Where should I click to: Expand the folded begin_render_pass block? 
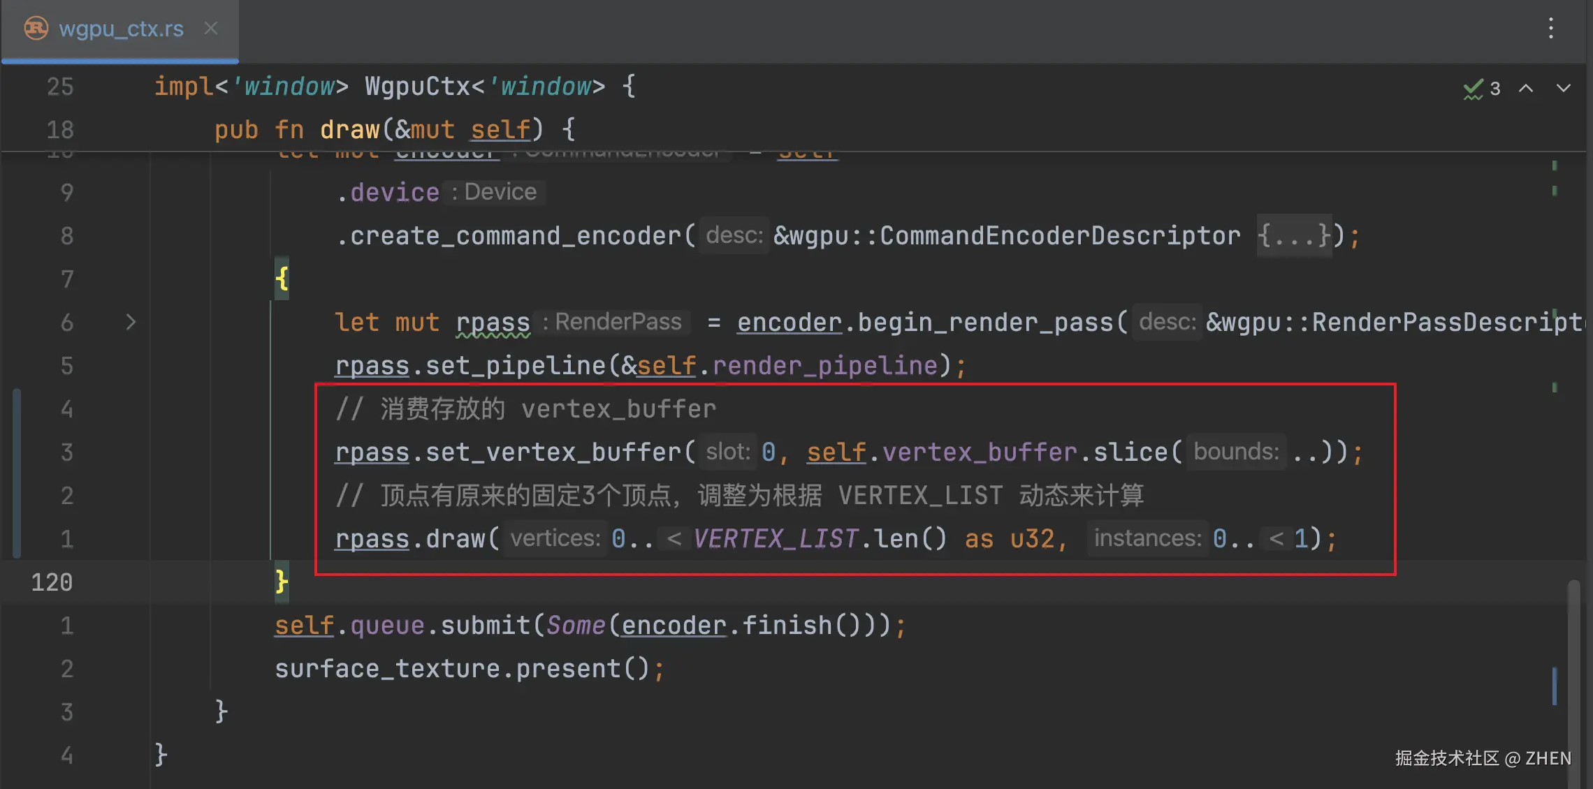click(x=131, y=322)
